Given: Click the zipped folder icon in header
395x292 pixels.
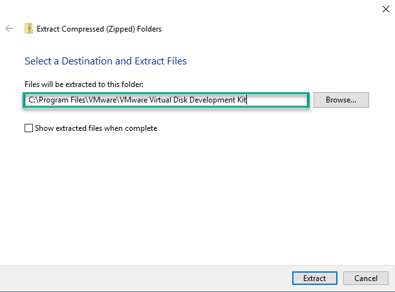Looking at the screenshot, I should [28, 28].
